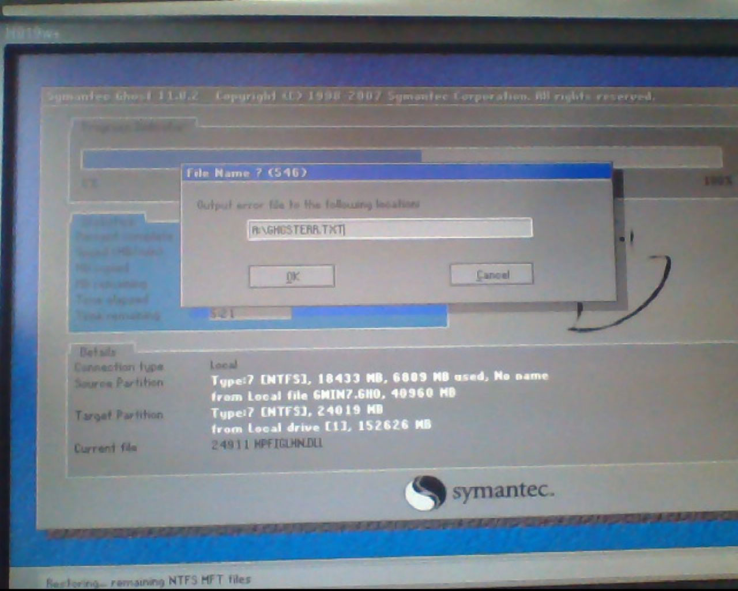This screenshot has height=591, width=738.
Task: Click the Connection type label
Action: coord(119,367)
